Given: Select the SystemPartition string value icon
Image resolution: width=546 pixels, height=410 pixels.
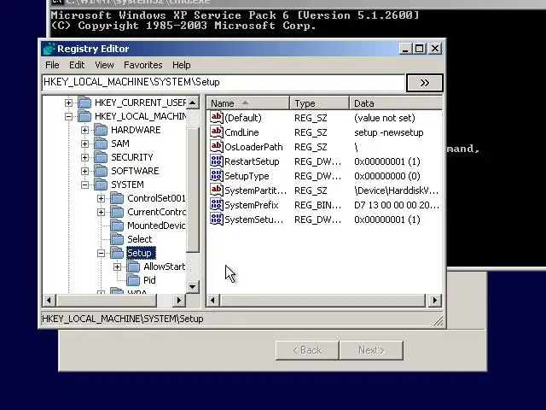Looking at the screenshot, I should (x=216, y=190).
